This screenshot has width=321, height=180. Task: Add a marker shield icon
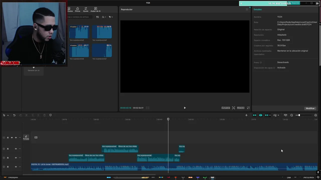click(x=50, y=115)
